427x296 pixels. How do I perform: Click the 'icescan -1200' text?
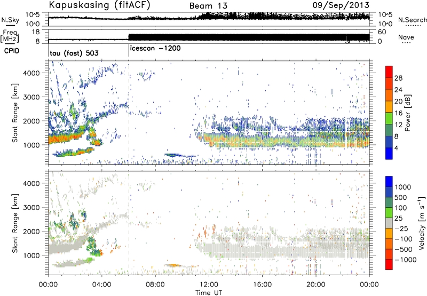tap(155, 49)
